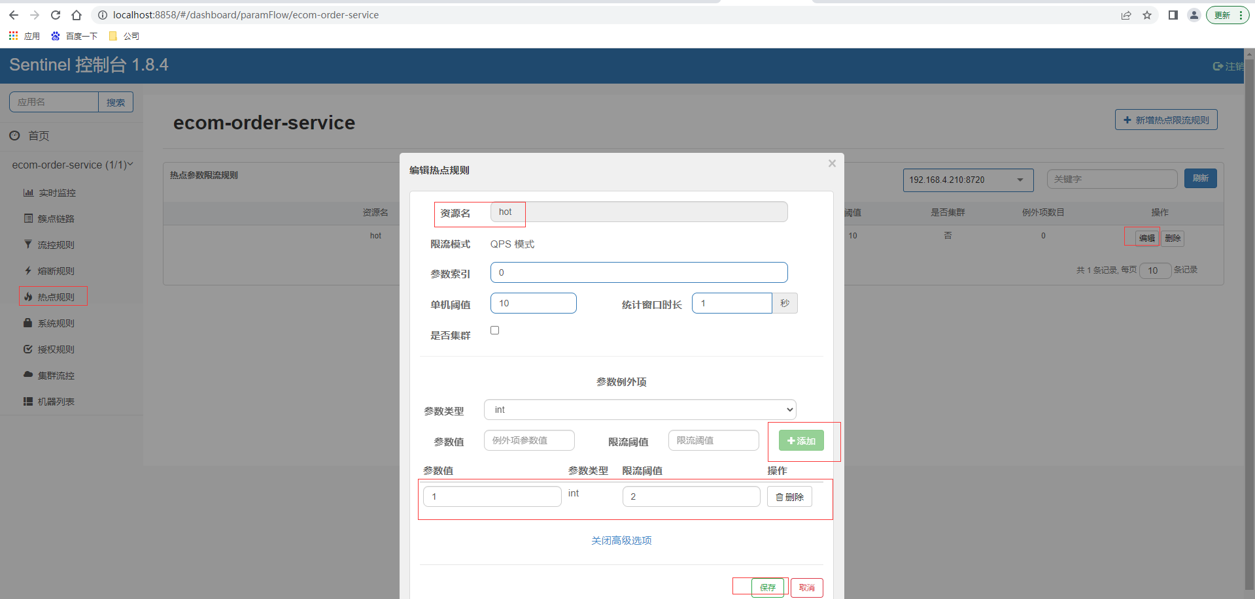1255x599 pixels.
Task: Click exception row threshold field showing 2
Action: (691, 496)
